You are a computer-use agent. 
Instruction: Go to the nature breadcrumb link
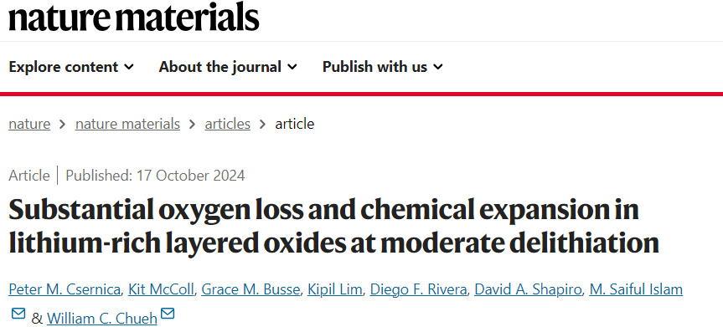pyautogui.click(x=29, y=124)
